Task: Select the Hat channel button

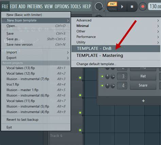Action: pyautogui.click(x=143, y=76)
